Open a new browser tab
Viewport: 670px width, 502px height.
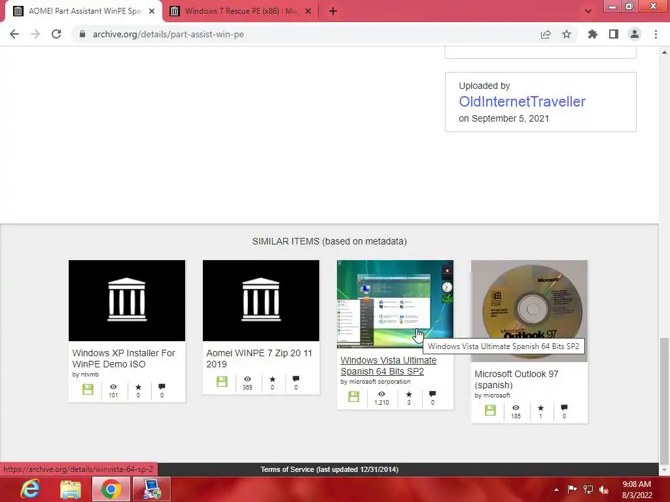(x=333, y=11)
